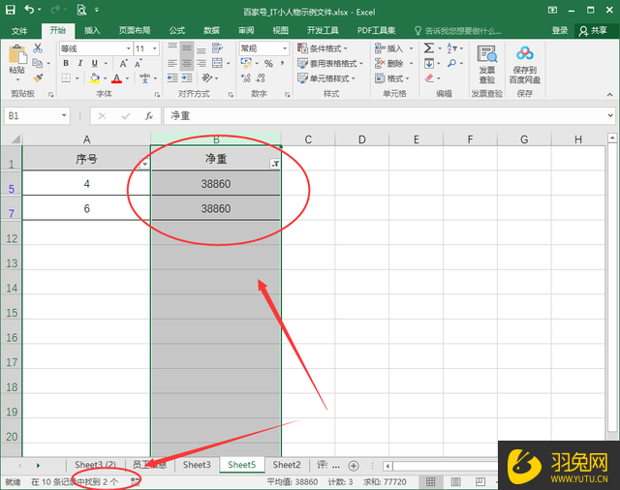Open the font name dropdown 等线

coord(129,48)
